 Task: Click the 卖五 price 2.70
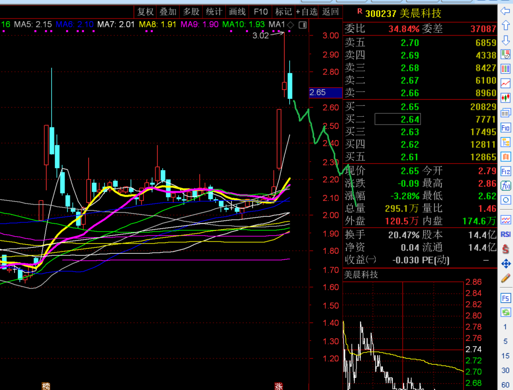pos(410,43)
